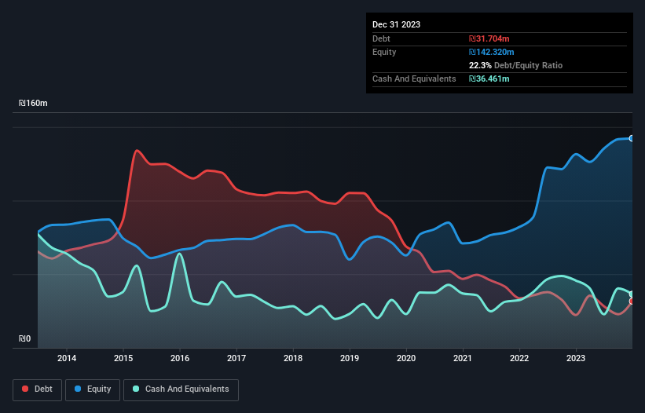
Task: Click the teal Cash end-point marker
Action: pos(632,294)
